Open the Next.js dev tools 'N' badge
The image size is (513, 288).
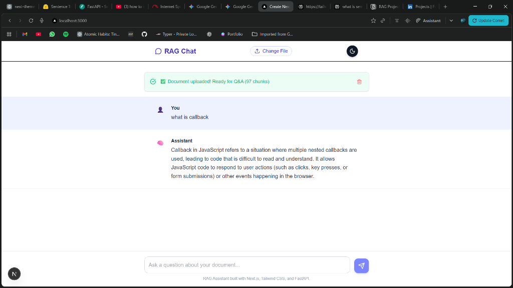tap(14, 273)
